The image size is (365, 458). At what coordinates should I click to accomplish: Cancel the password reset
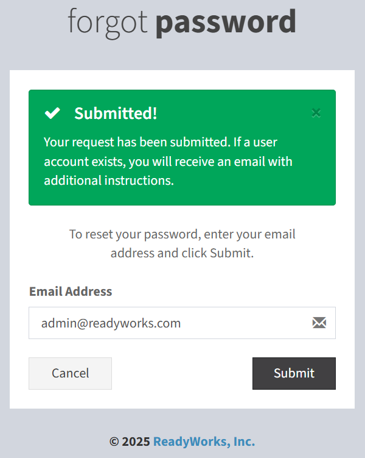(70, 373)
